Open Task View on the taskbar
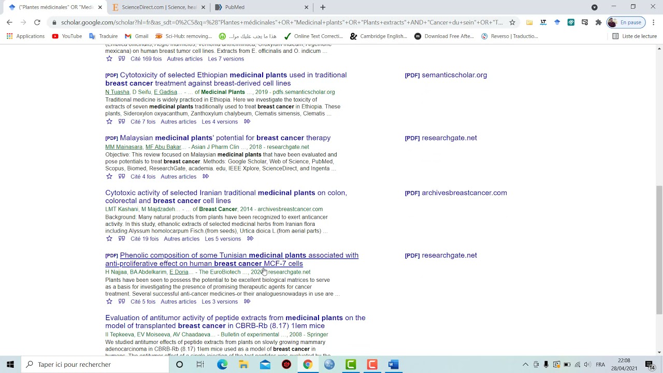This screenshot has width=663, height=373. click(x=200, y=365)
